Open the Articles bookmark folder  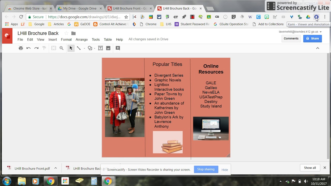point(56,24)
